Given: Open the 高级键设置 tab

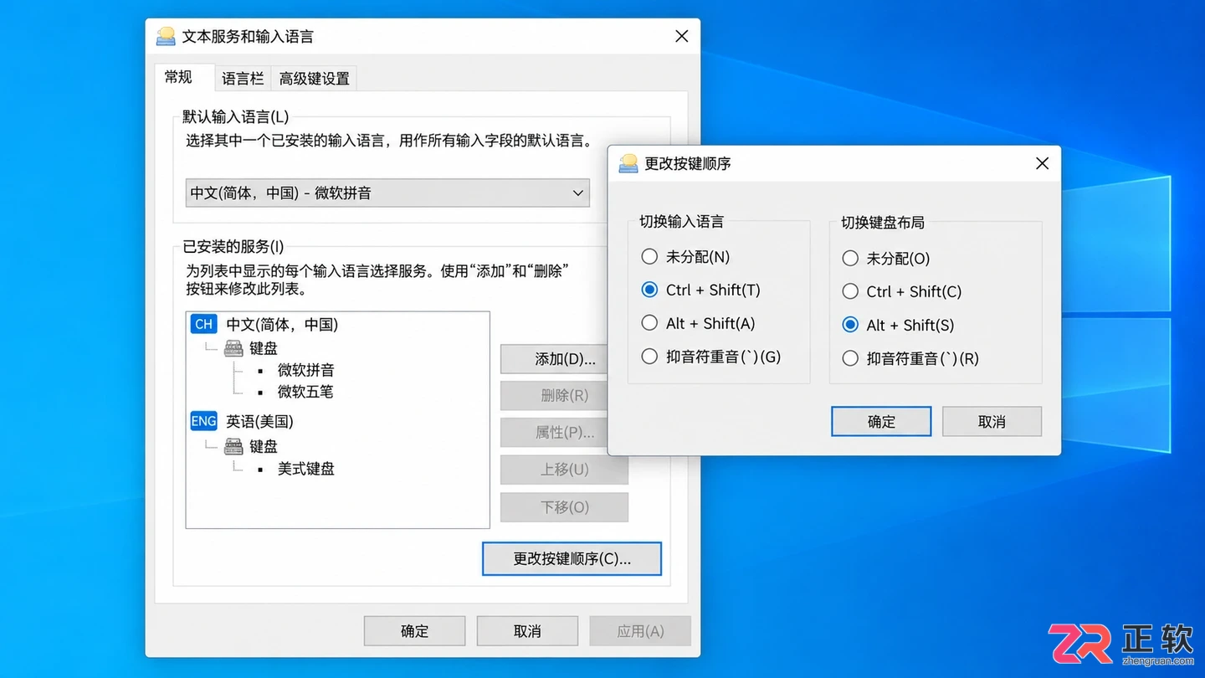Looking at the screenshot, I should tap(315, 79).
